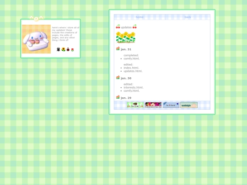Image resolution: width=247 pixels, height=185 pixels.
Task: Select the updates.html list entry
Action: coord(133,71)
